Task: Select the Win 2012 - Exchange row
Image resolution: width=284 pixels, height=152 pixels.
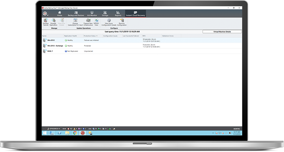Action: pos(55,45)
